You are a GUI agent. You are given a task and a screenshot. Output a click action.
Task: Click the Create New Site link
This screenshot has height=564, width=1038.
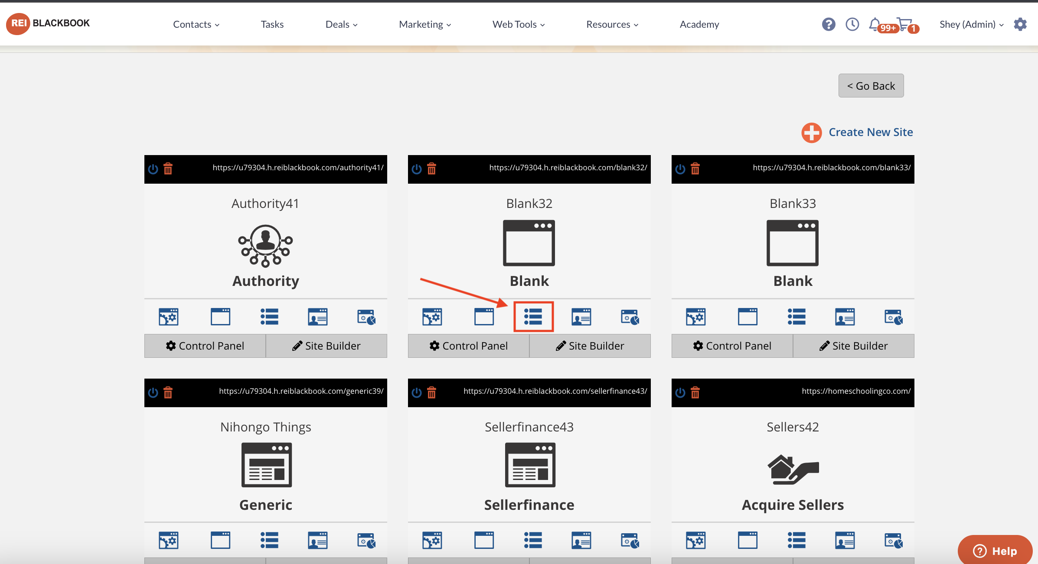point(871,132)
